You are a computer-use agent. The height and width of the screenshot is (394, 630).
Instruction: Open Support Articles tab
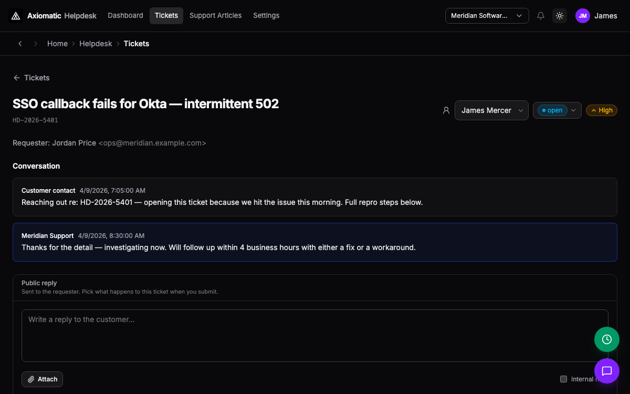[x=216, y=16]
